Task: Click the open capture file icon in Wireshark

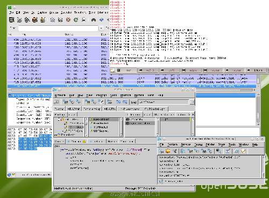Action: (53, 20)
